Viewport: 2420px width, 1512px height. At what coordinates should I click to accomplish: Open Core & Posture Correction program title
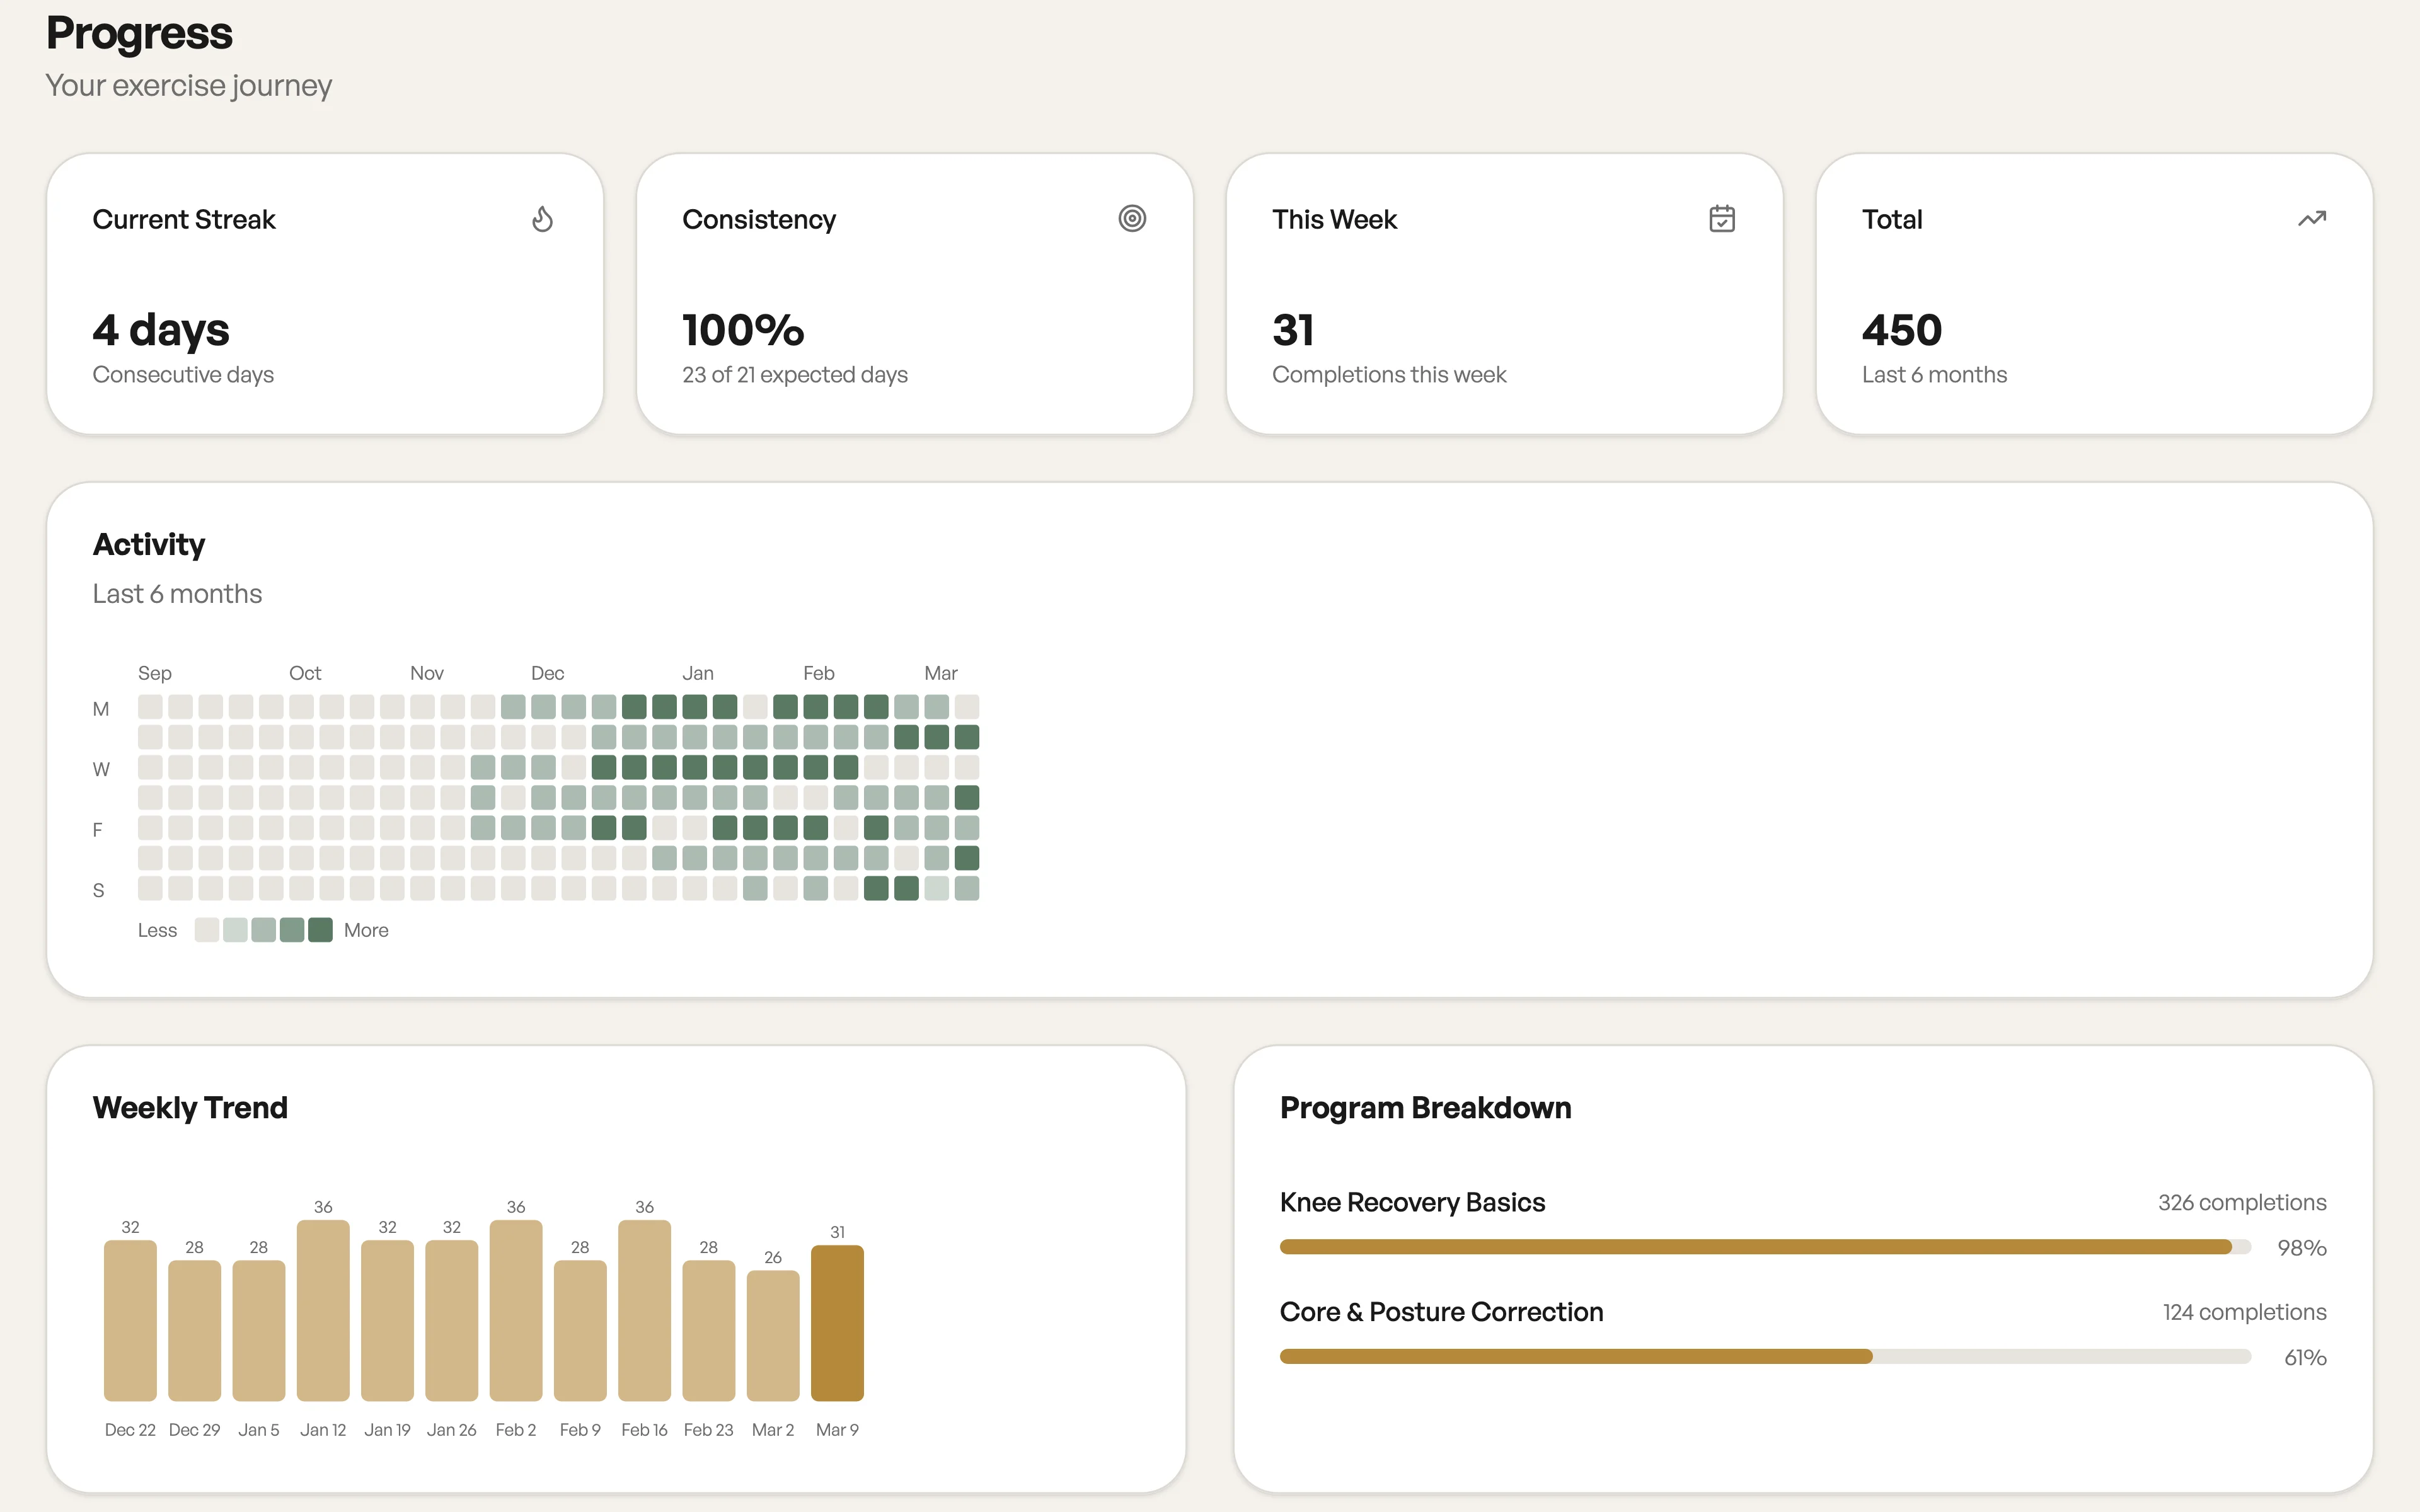pos(1441,1312)
